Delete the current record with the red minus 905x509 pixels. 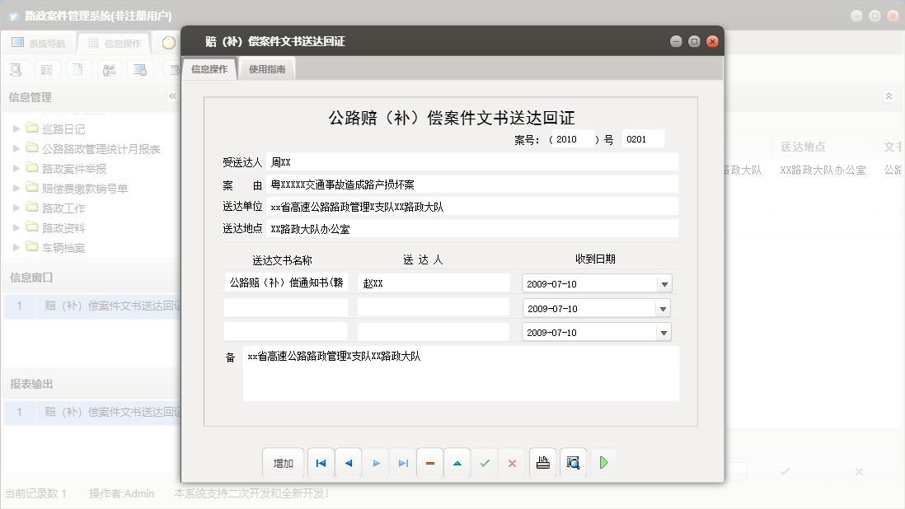coord(429,462)
